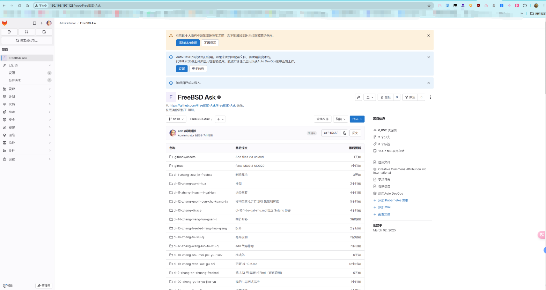This screenshot has width=546, height=290.
Task: Open the blue 代码 code dropdown
Action: click(x=357, y=119)
